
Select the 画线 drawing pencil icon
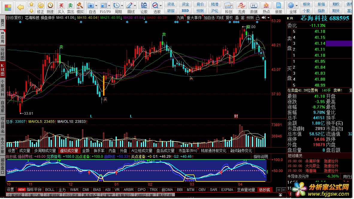point(130,5)
